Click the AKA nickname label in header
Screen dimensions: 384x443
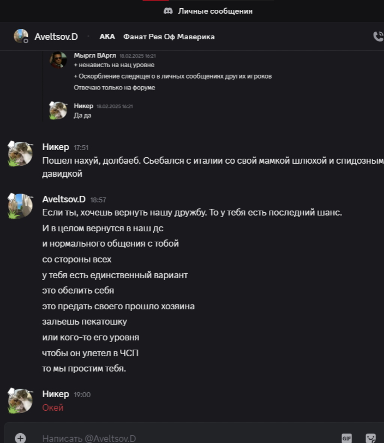[x=107, y=37]
